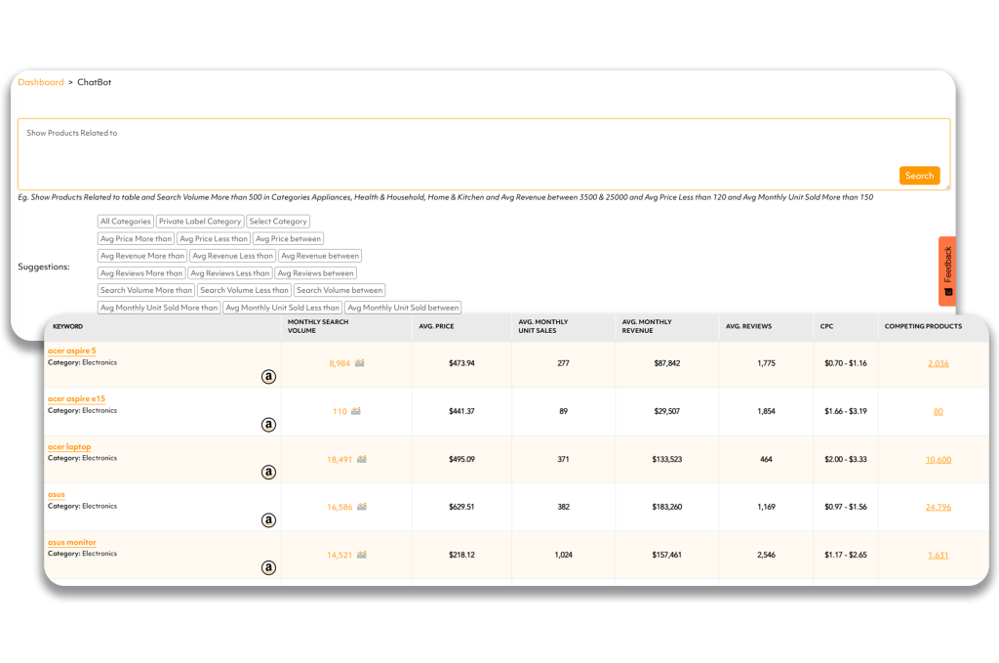The image size is (999, 663).
Task: Open trend chart icon beside 18,491 volume
Action: tap(362, 459)
